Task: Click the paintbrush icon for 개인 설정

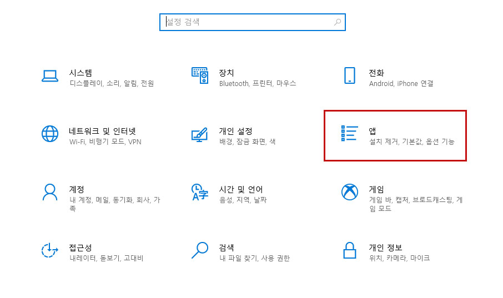Action: click(199, 134)
